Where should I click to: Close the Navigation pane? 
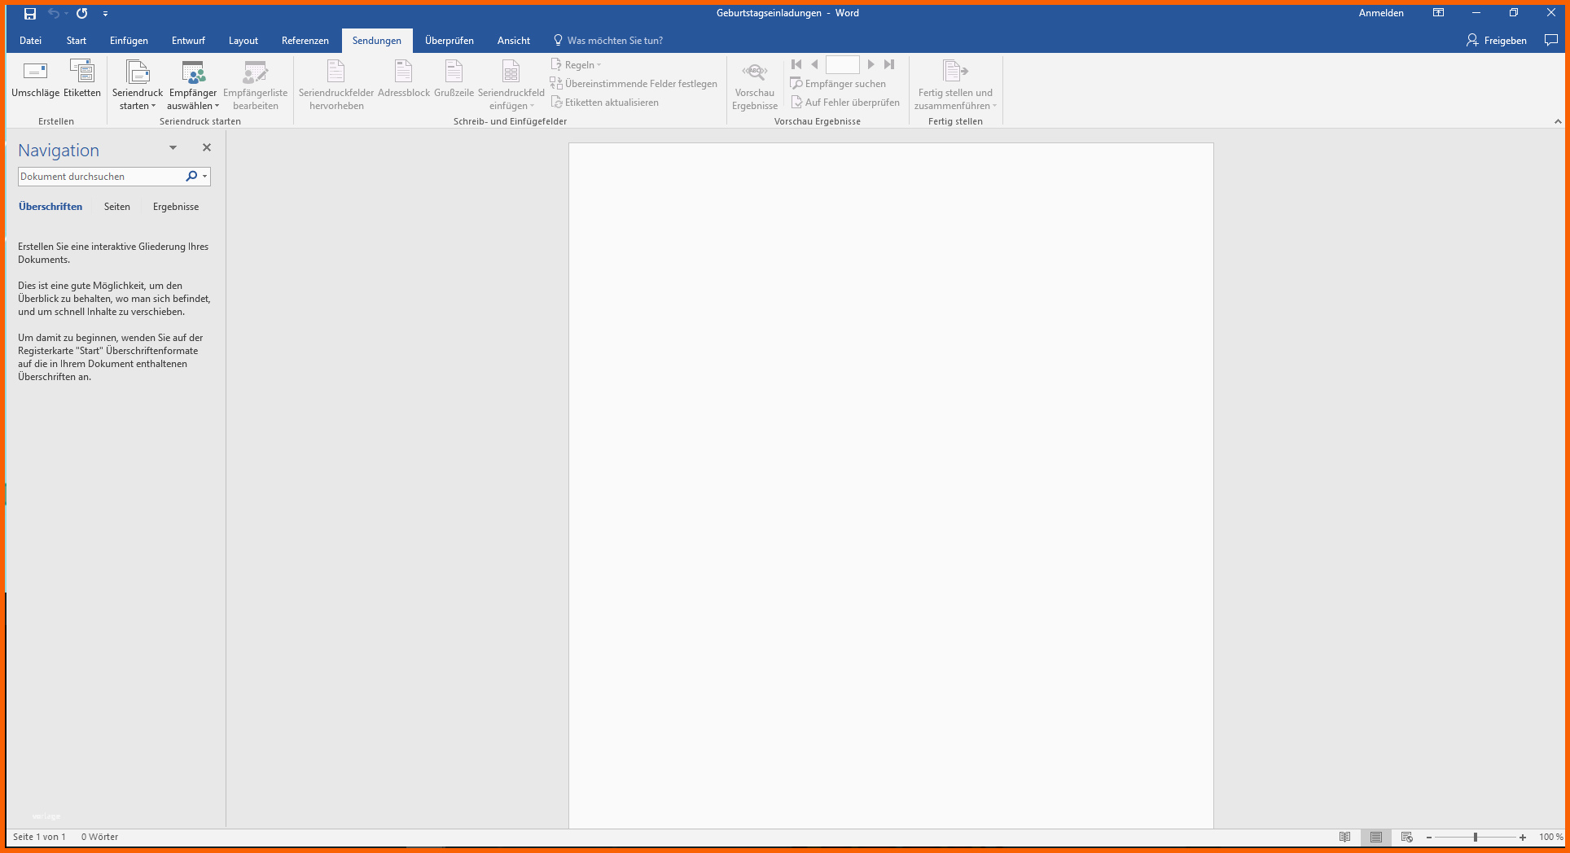point(207,147)
